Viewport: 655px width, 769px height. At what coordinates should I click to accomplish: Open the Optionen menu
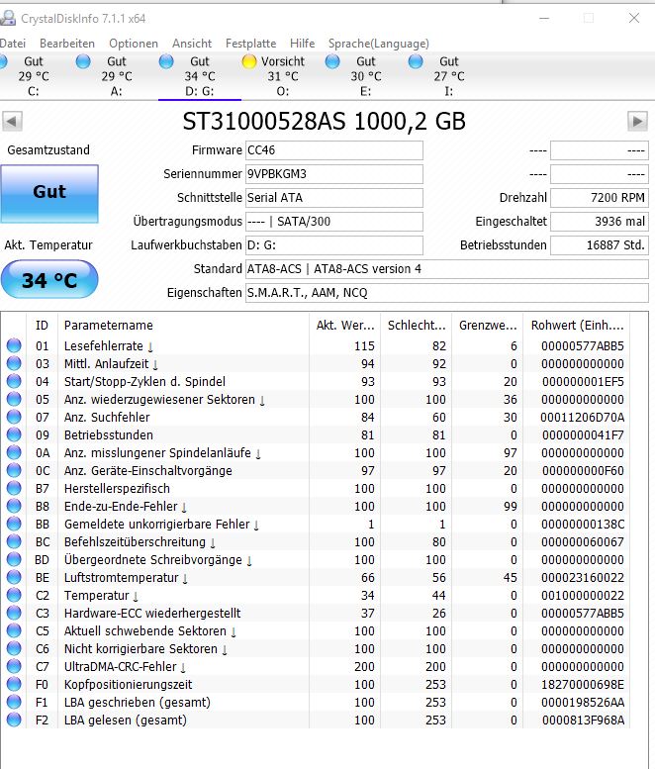point(134,44)
